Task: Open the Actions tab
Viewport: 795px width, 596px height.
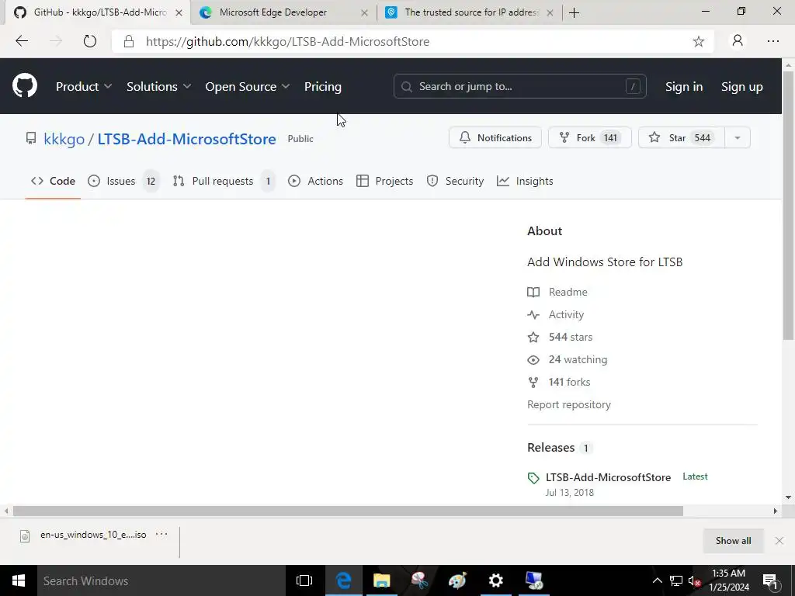Action: pos(315,181)
